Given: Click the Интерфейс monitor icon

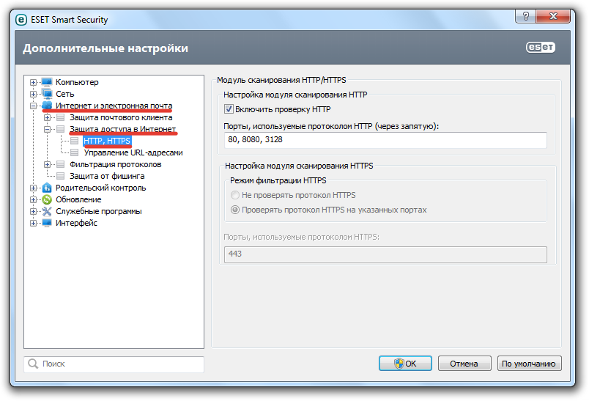Looking at the screenshot, I should point(47,223).
